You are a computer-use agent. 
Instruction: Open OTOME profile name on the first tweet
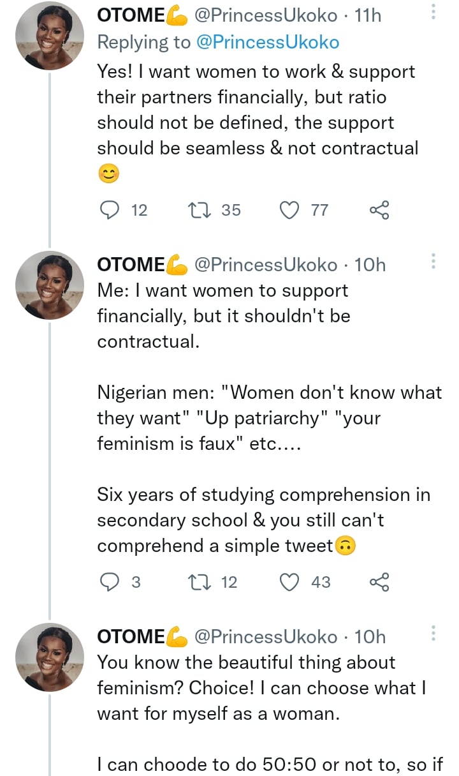point(131,16)
